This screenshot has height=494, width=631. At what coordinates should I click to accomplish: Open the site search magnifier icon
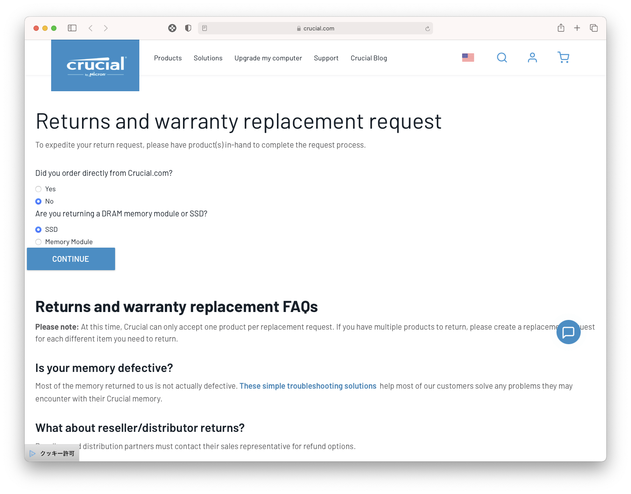502,58
